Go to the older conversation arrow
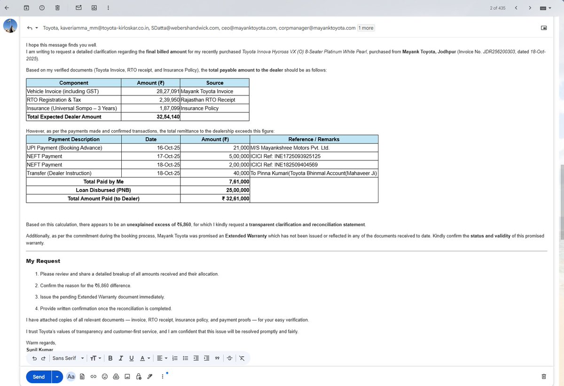 click(x=530, y=8)
